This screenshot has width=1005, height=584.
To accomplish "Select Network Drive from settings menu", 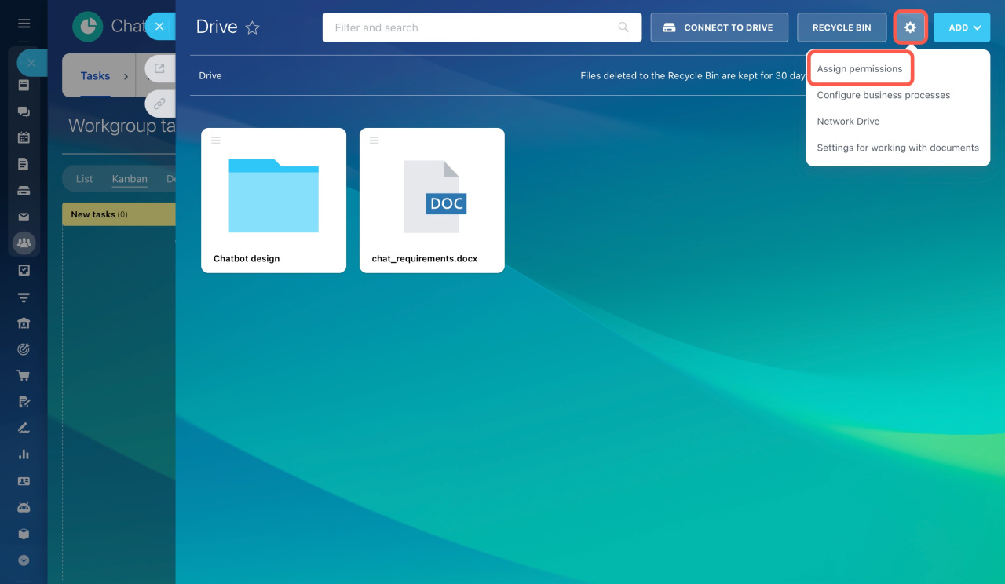I will click(848, 122).
